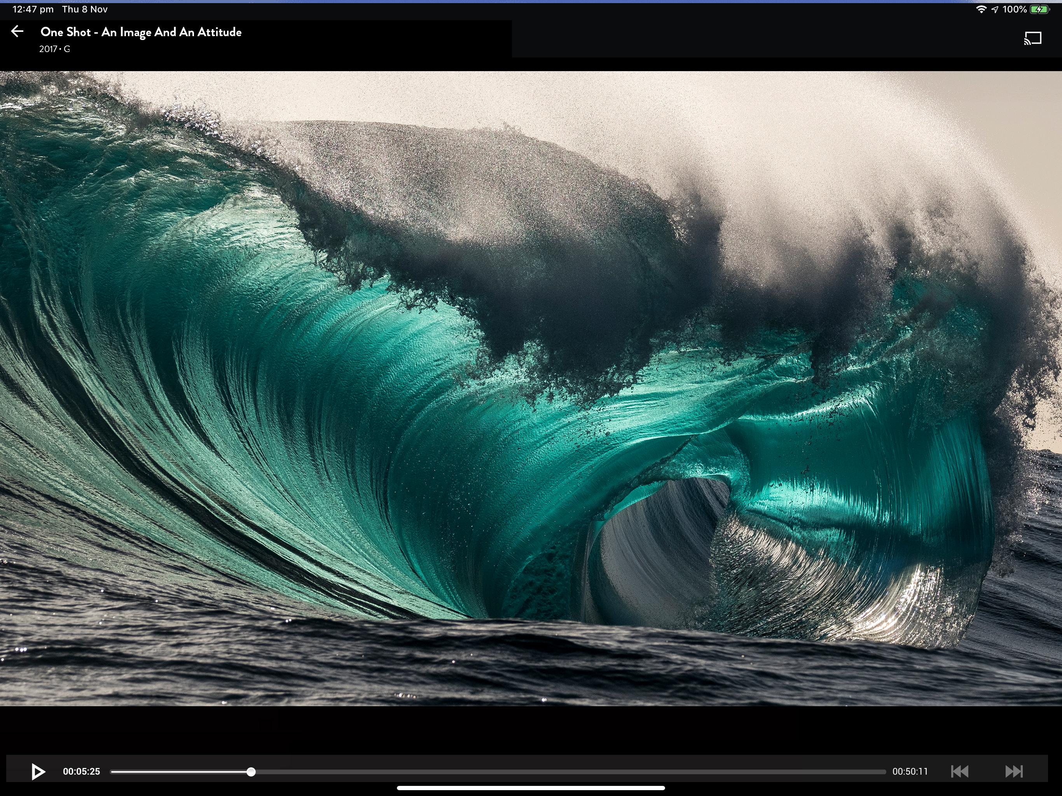This screenshot has height=796, width=1062.
Task: Tap the elapsed time 00:05:25
Action: click(x=81, y=772)
